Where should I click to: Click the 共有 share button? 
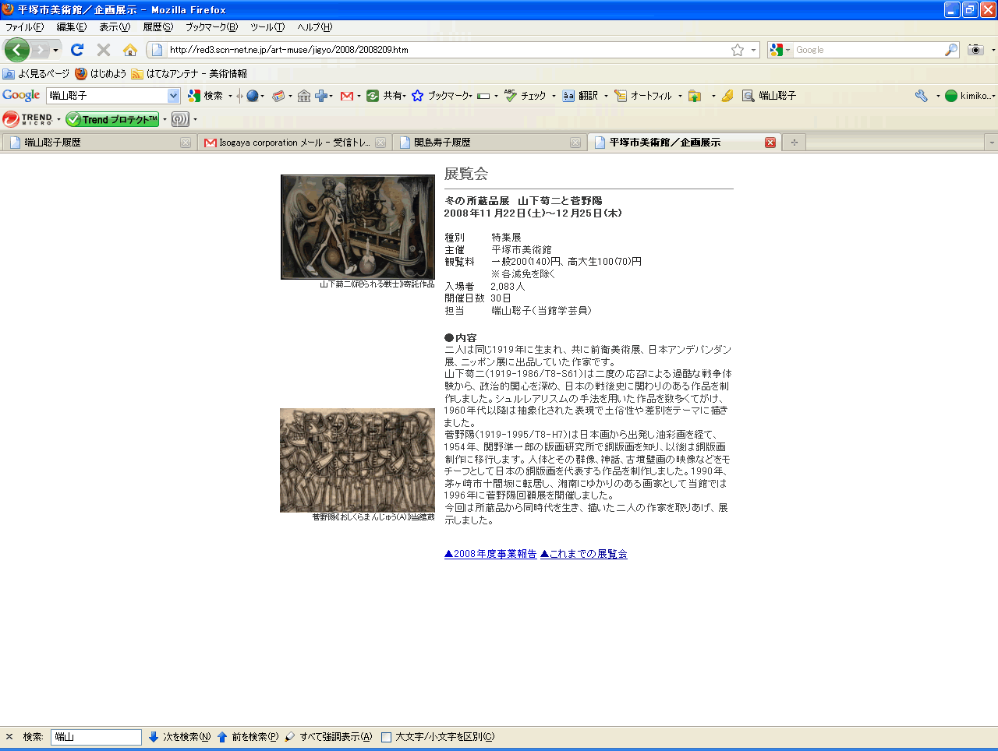click(x=385, y=96)
